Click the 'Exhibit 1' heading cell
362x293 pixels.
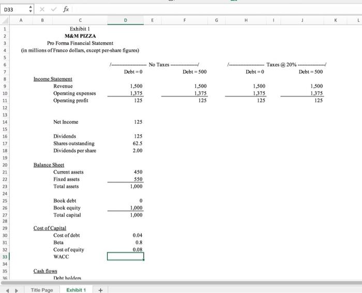tap(80, 29)
